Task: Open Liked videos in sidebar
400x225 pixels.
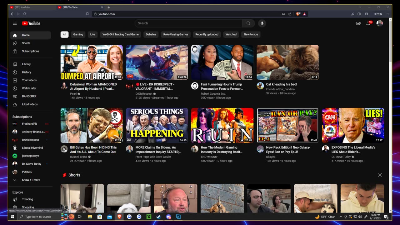Action: point(30,104)
